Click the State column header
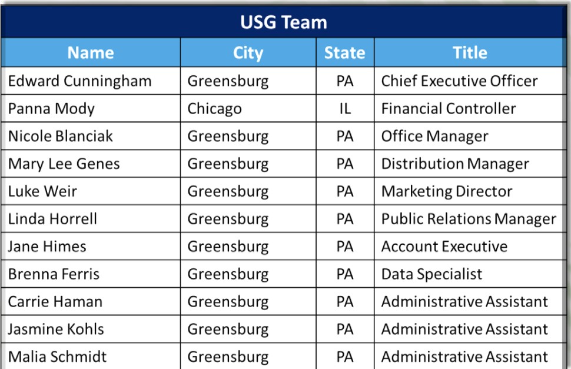The width and height of the screenshot is (571, 369). tap(344, 53)
